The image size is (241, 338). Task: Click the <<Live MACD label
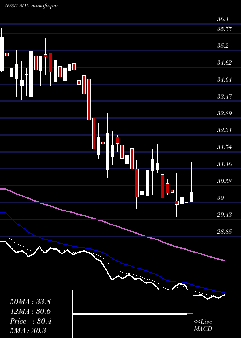[203, 325]
